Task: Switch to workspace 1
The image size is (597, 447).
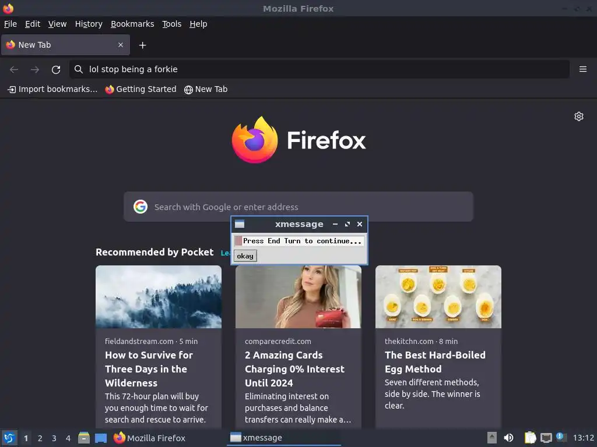Action: click(x=26, y=438)
